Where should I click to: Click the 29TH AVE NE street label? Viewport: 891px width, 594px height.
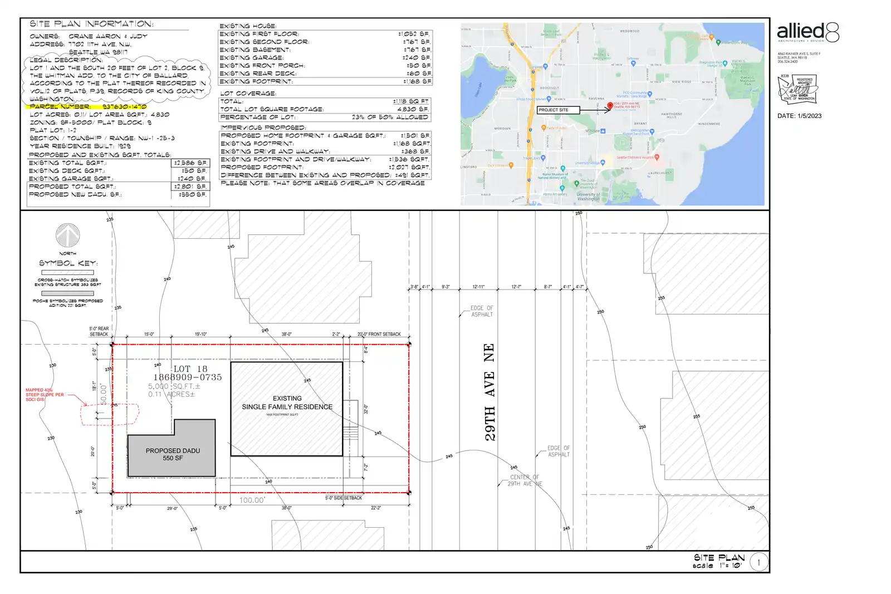[x=489, y=392]
